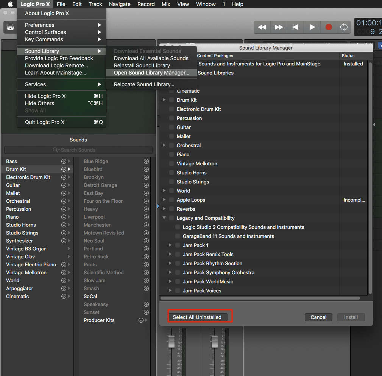The image size is (382, 376).
Task: Select Download All Available Sounds
Action: pos(151,58)
